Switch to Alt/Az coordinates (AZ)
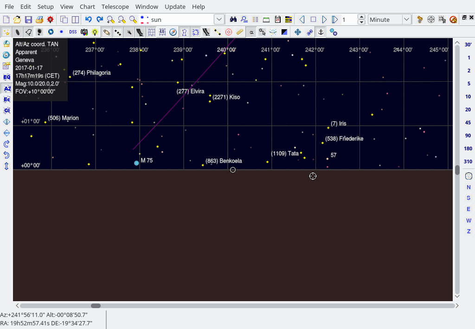The width and height of the screenshot is (475, 329). pyautogui.click(x=6, y=89)
